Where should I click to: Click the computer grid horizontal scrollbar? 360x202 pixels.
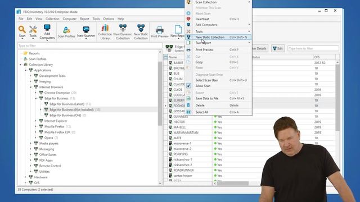(232, 183)
